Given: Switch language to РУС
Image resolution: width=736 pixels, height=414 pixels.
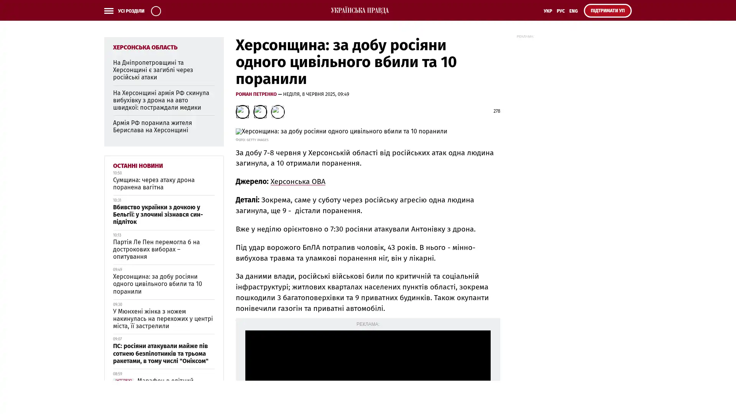Looking at the screenshot, I should pos(560,11).
